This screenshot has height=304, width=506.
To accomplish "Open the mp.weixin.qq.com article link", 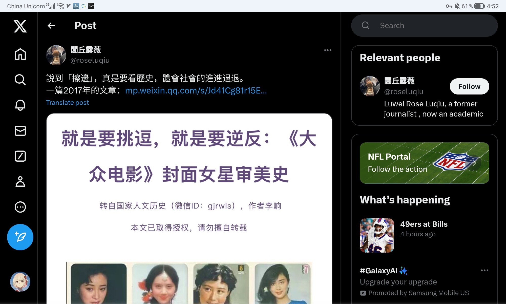I will (196, 90).
